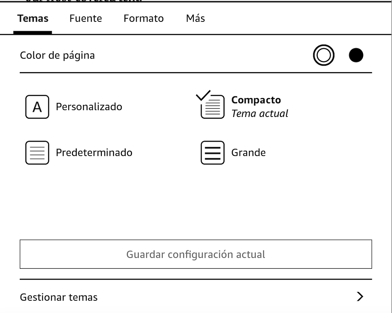Image resolution: width=392 pixels, height=313 pixels.
Task: Open the Más tab
Action: click(196, 18)
